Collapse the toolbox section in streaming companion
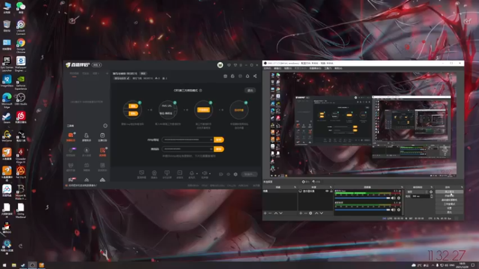The height and width of the screenshot is (269, 479). tap(105, 126)
